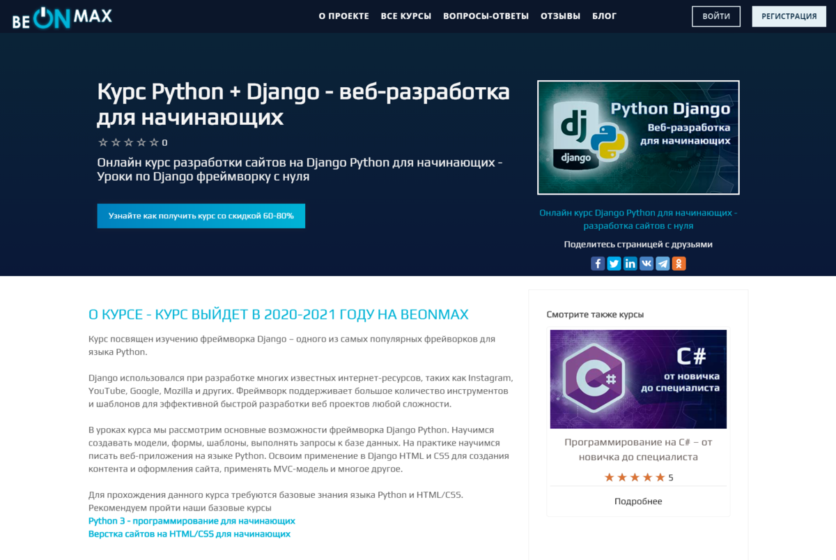Click the BeOnMax logo
Viewport: 836px width, 560px height.
(62, 17)
